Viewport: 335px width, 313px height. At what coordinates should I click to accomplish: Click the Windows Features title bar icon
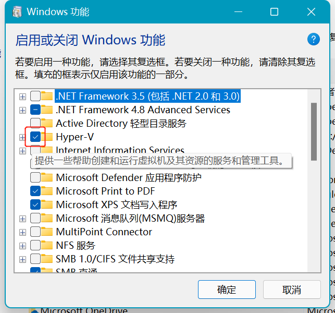coord(17,11)
